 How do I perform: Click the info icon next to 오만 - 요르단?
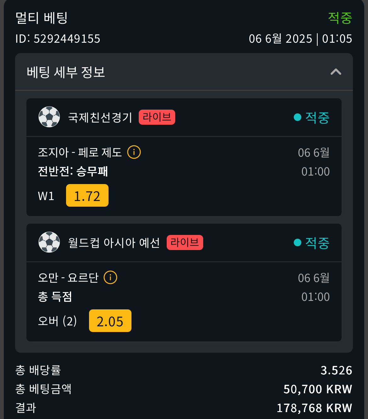(110, 277)
